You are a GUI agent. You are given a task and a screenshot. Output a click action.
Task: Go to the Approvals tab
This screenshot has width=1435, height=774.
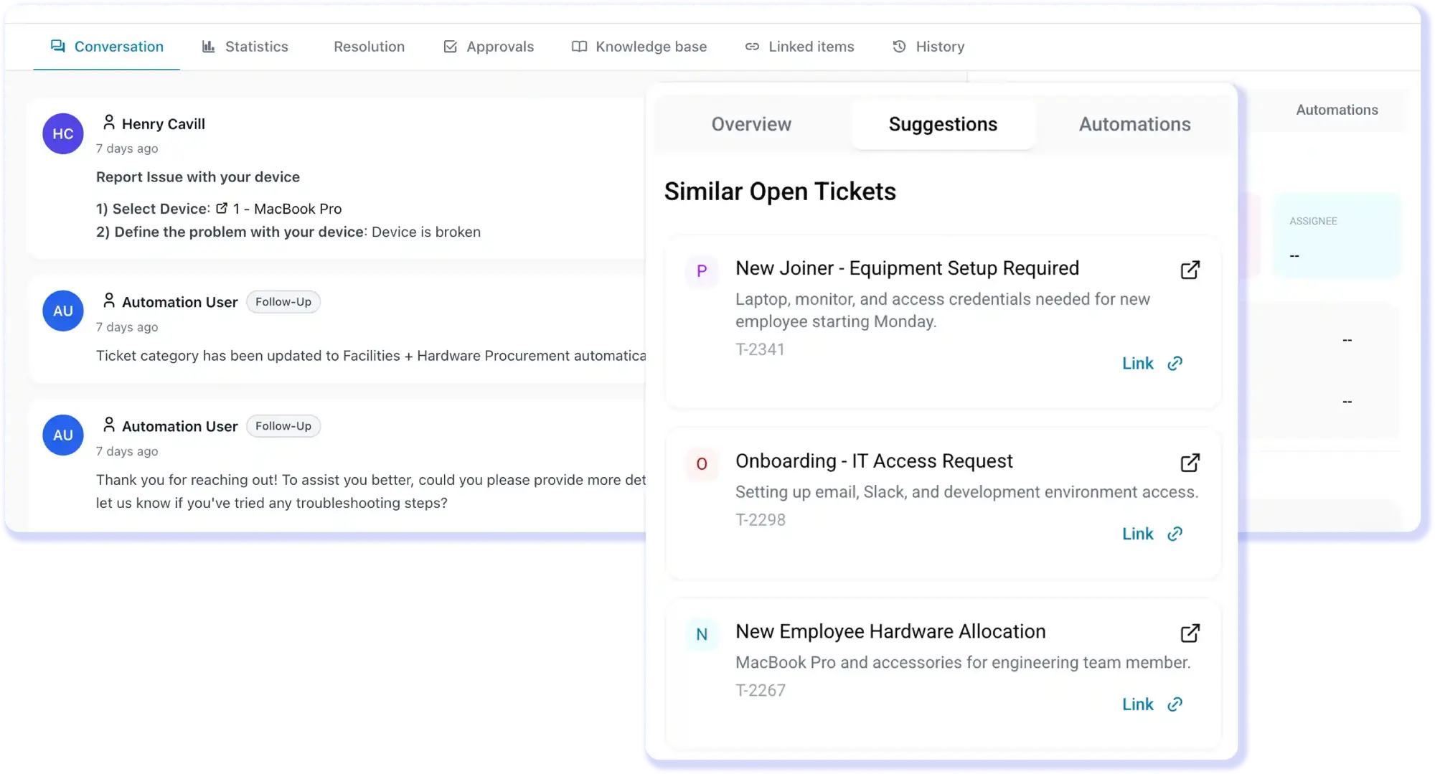[x=489, y=47]
